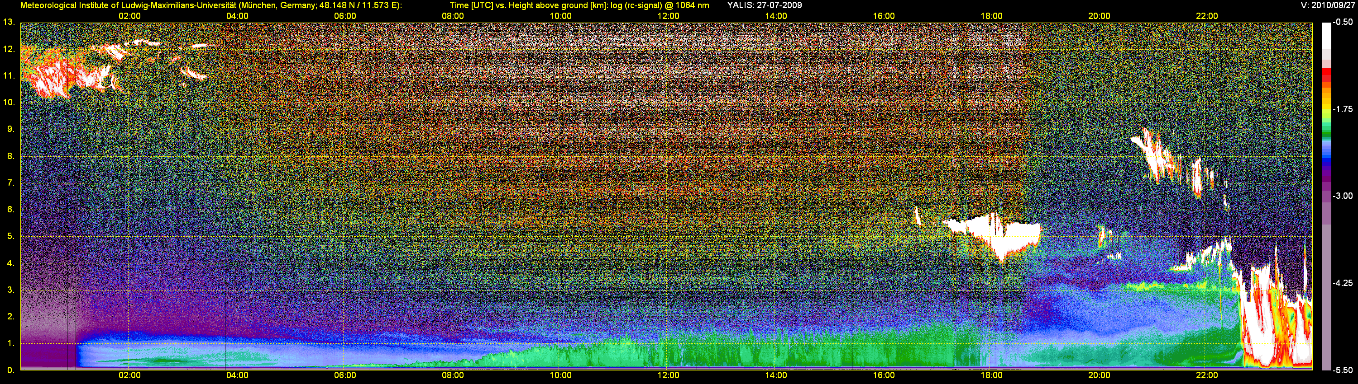Click the 12:00 label on the bottom time axis

coord(669,375)
